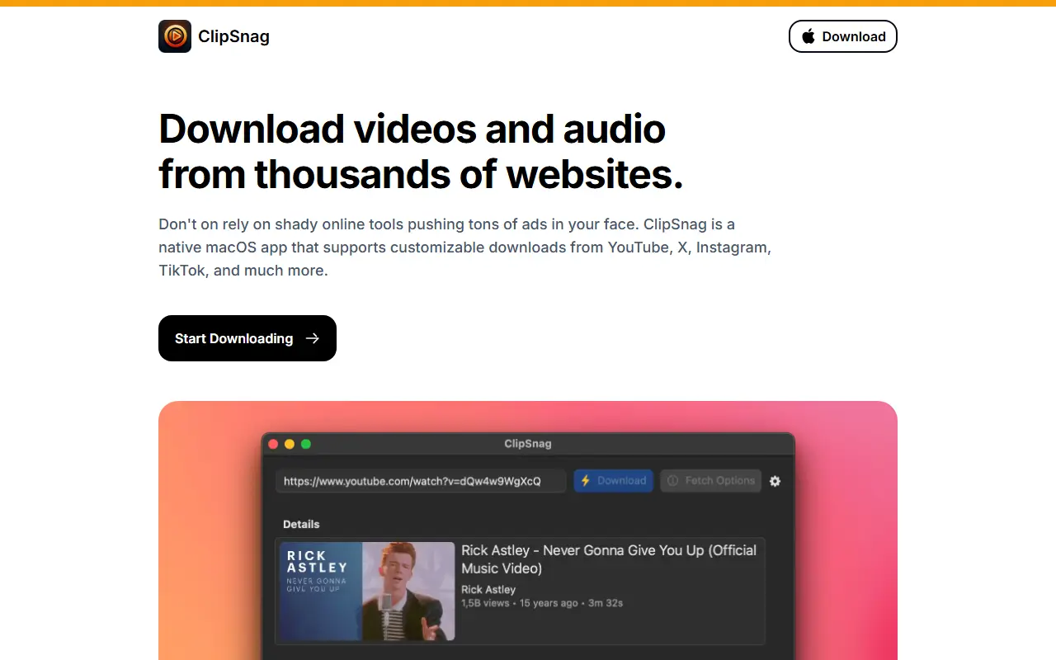This screenshot has height=660, width=1056.
Task: Click the main headline about downloading videos
Action: (421, 152)
